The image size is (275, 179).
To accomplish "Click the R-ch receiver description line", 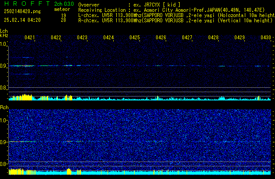I will point(175,21).
